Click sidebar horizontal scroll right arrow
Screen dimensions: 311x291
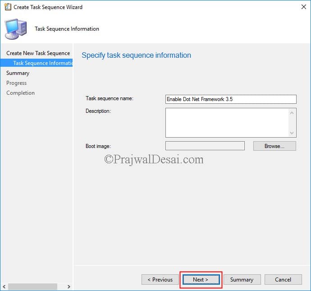[x=69, y=286]
